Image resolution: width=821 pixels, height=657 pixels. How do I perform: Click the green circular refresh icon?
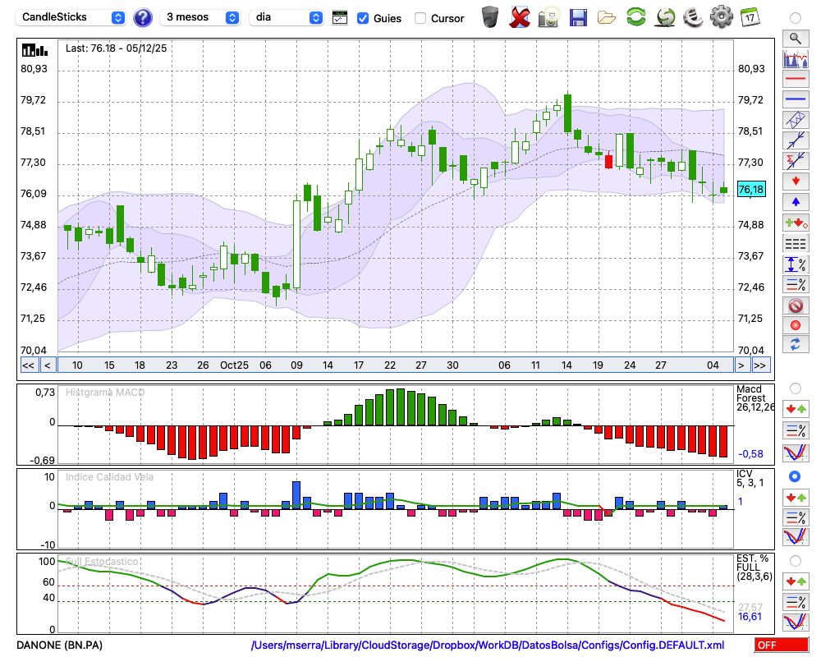pyautogui.click(x=635, y=17)
